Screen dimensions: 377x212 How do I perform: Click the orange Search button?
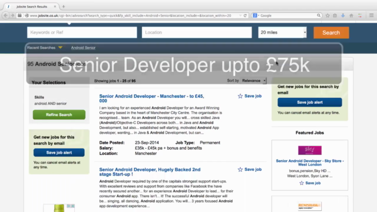pyautogui.click(x=331, y=33)
